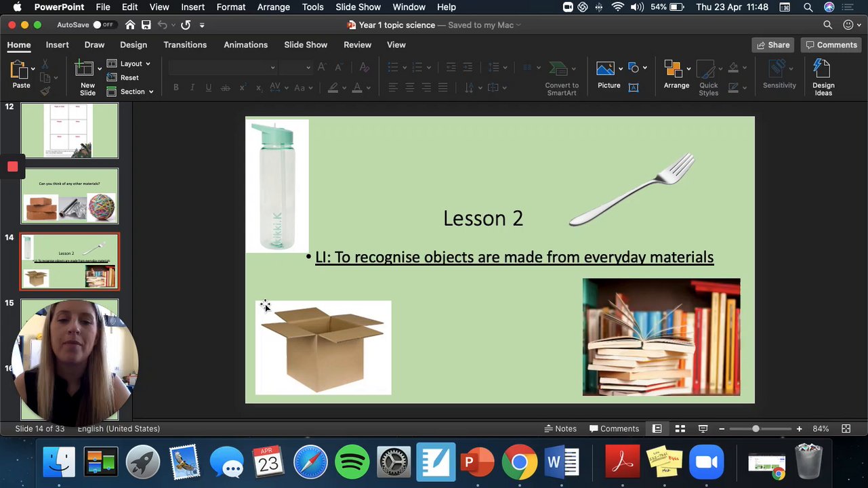
Task: Toggle the AutoSave switch
Action: [x=102, y=25]
